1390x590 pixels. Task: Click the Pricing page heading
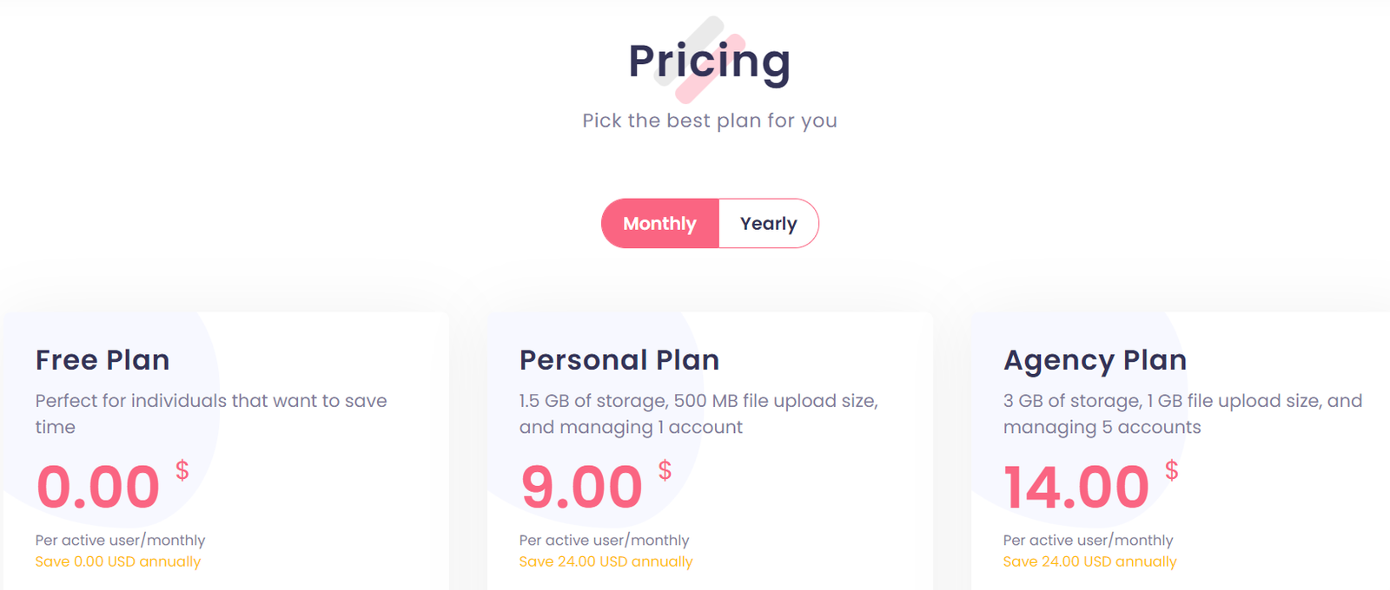coord(709,61)
